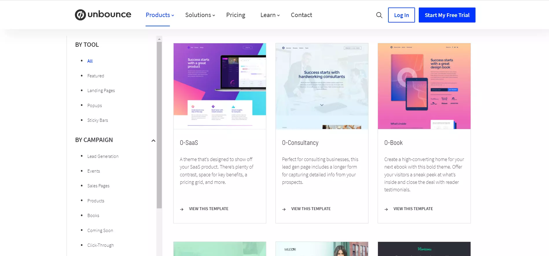
Task: Select the Coming Soon campaign filter
Action: (x=100, y=231)
